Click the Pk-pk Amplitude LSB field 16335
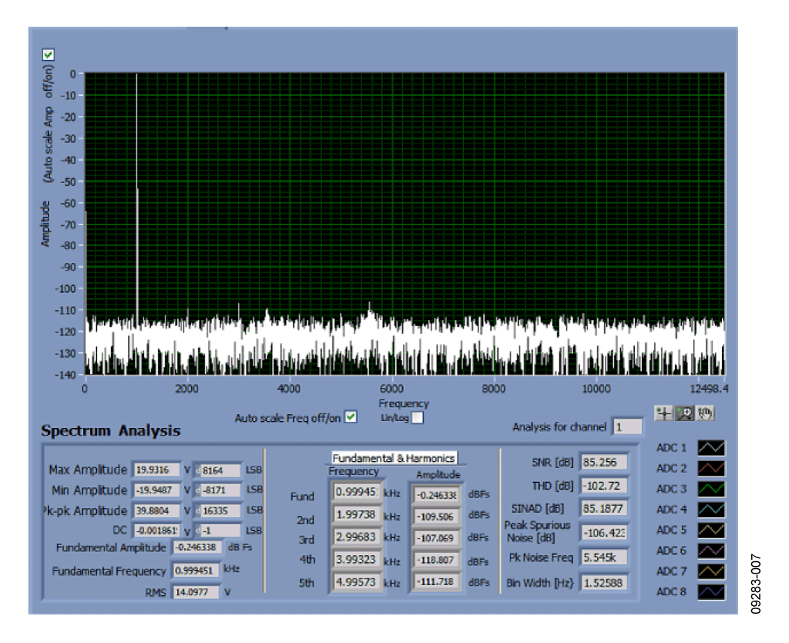The image size is (789, 643). [x=220, y=510]
